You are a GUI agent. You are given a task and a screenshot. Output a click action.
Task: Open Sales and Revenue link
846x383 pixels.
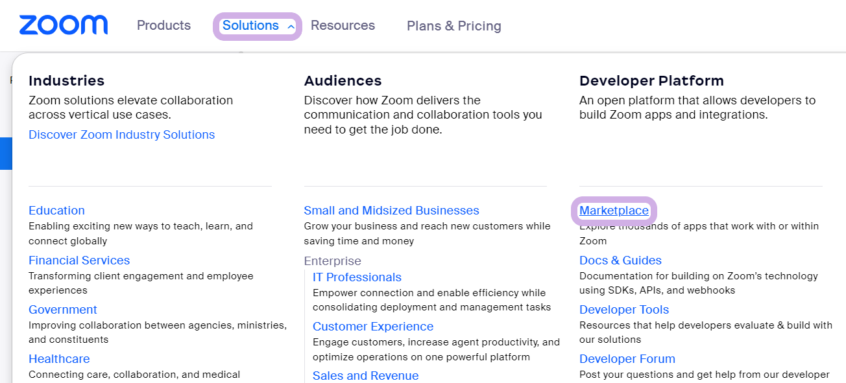[x=365, y=376]
